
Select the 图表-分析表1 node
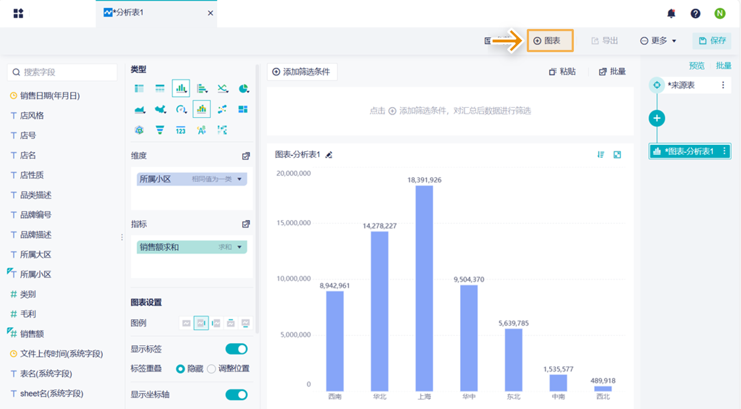pos(690,151)
